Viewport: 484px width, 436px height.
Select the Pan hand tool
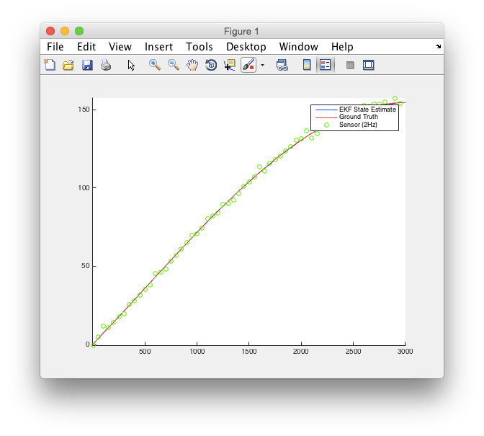point(192,65)
